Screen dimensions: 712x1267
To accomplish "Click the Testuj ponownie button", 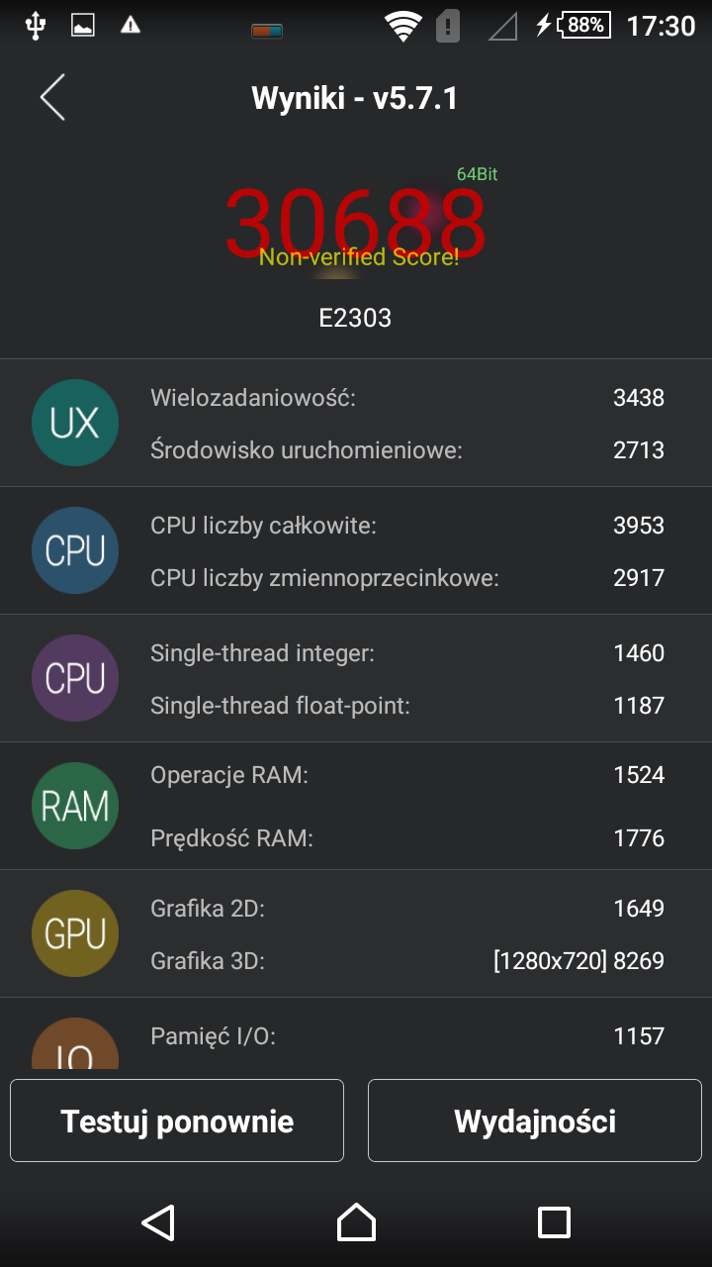I will [177, 1121].
